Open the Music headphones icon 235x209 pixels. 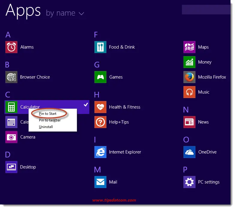(189, 92)
